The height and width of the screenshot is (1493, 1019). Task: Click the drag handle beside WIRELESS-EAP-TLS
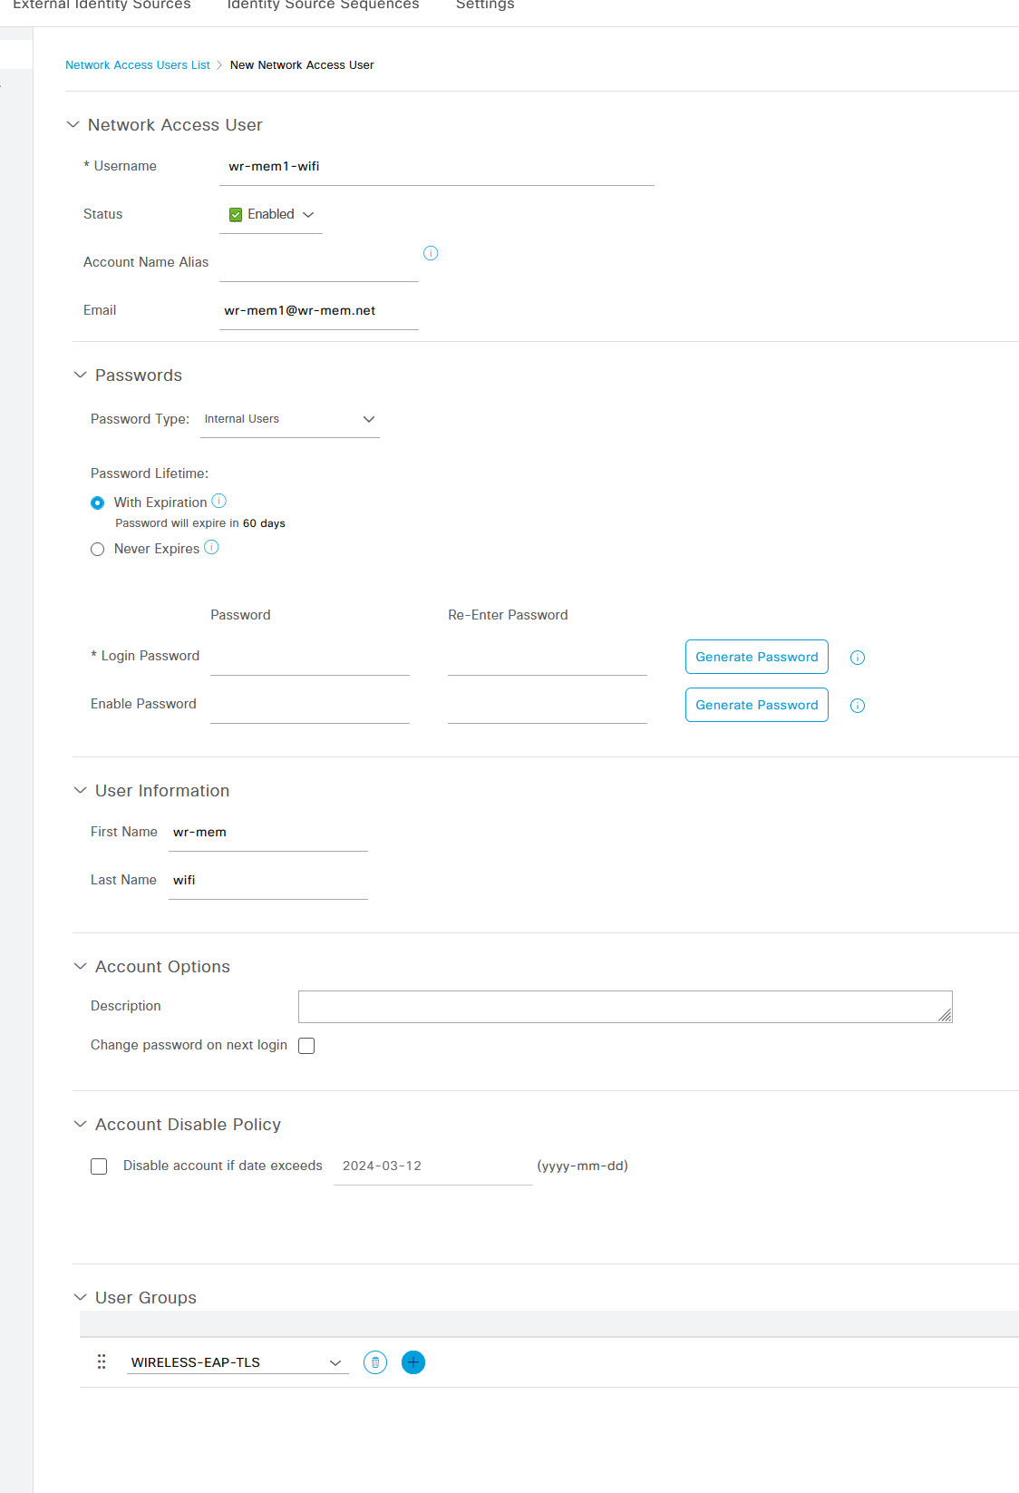click(x=102, y=1361)
